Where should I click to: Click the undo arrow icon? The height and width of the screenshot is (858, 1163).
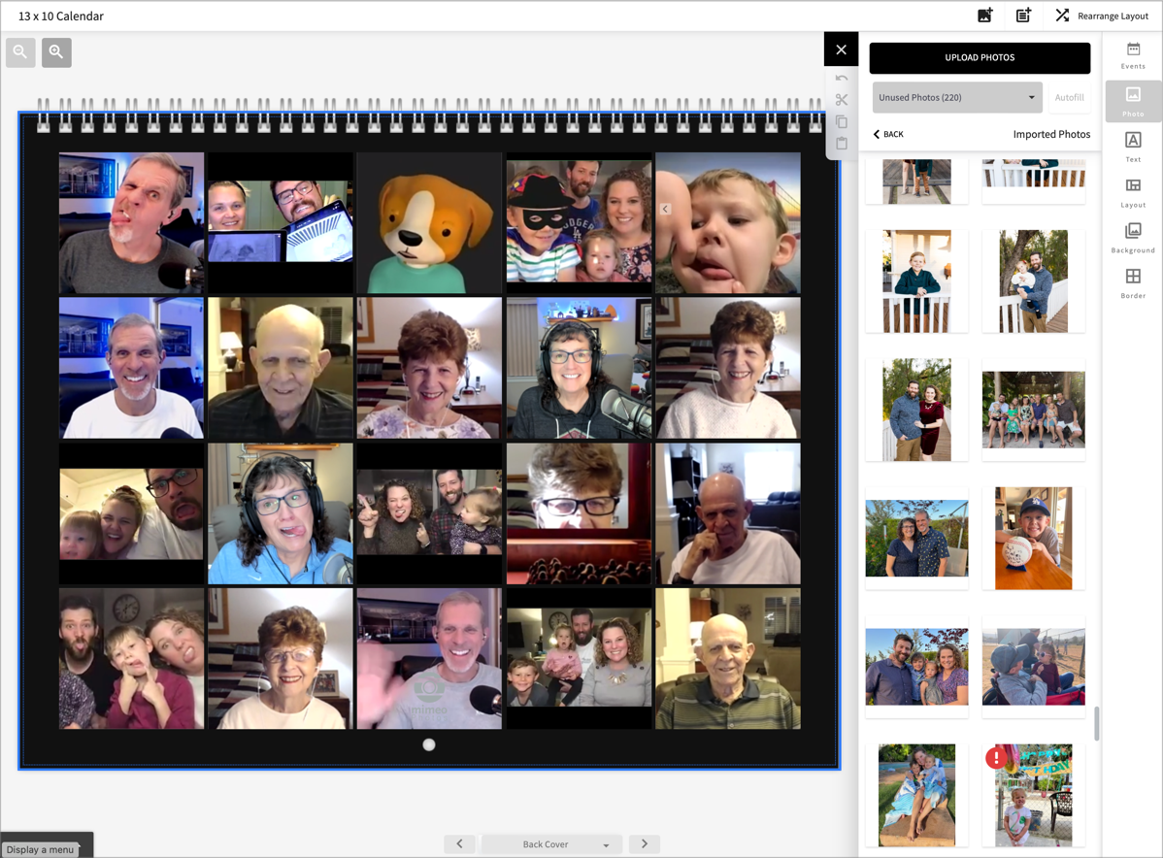tap(842, 79)
